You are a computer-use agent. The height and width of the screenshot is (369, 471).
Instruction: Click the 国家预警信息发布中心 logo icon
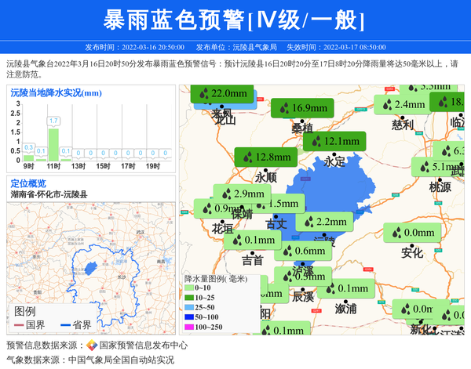[x=91, y=345]
